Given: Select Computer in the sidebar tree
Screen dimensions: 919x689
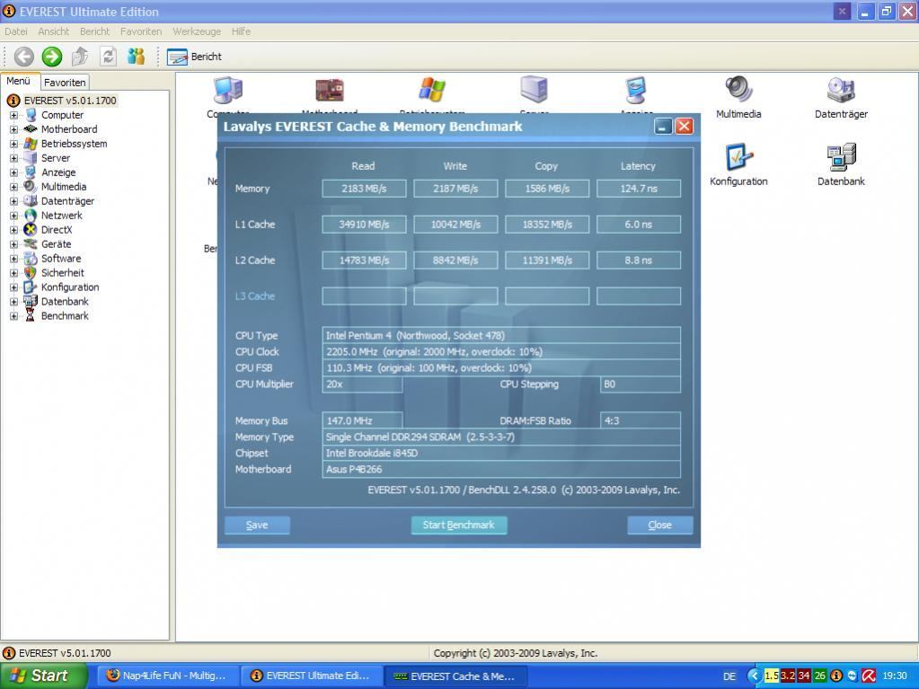Looking at the screenshot, I should point(62,115).
